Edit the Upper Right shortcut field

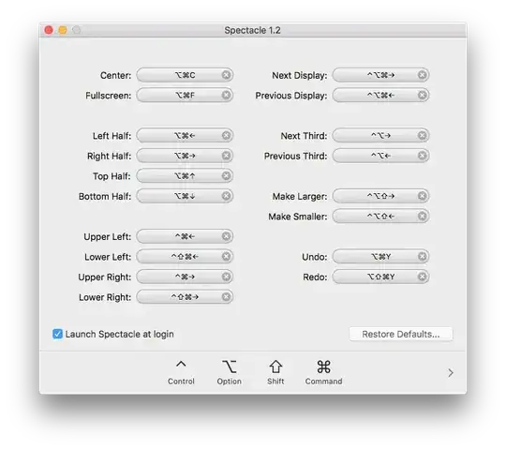click(185, 277)
